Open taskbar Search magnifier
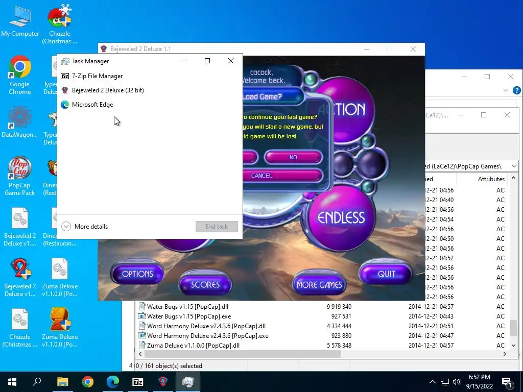Image resolution: width=523 pixels, height=392 pixels. coord(37,382)
